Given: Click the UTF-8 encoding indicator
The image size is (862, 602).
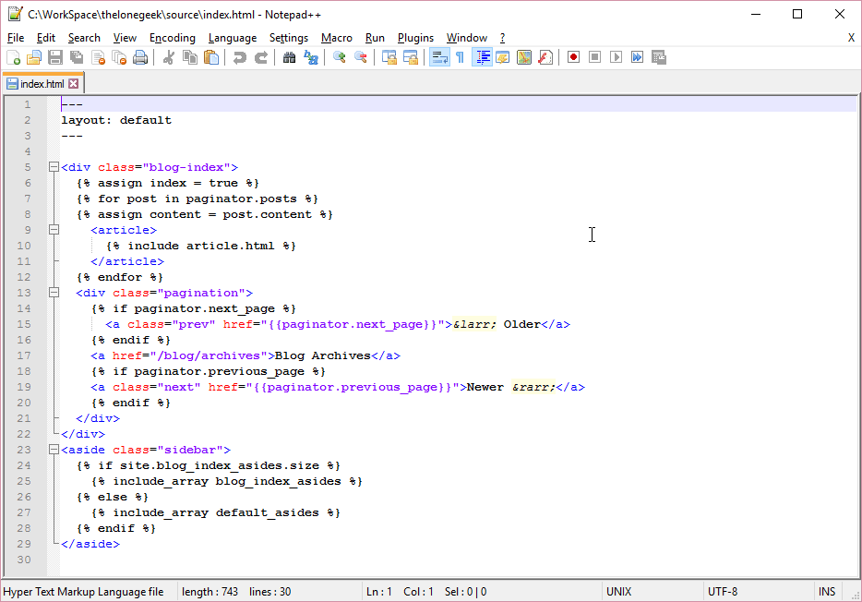Looking at the screenshot, I should (722, 591).
